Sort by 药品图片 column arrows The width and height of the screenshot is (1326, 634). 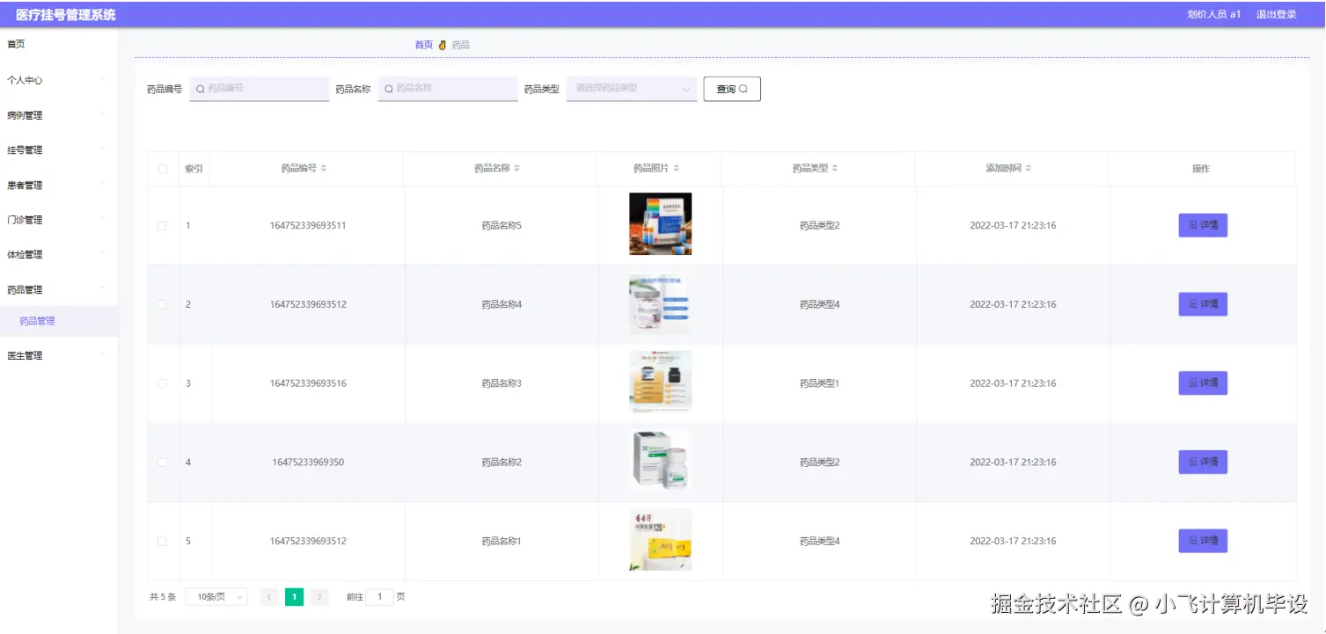[x=676, y=169]
